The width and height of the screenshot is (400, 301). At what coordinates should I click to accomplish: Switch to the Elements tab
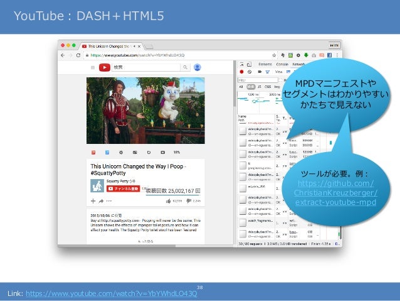click(x=265, y=65)
